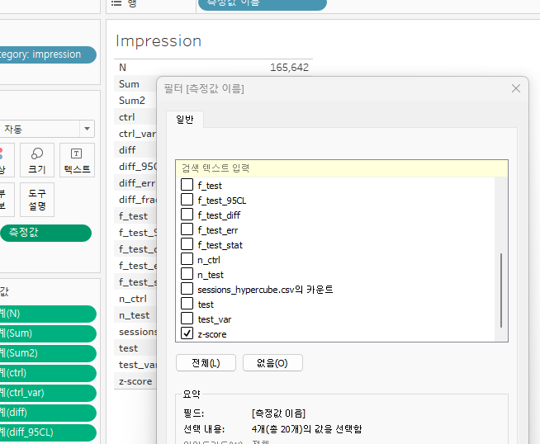Check the f_test checkbox in filter list
Viewport: 540px width, 444px height.
point(187,185)
